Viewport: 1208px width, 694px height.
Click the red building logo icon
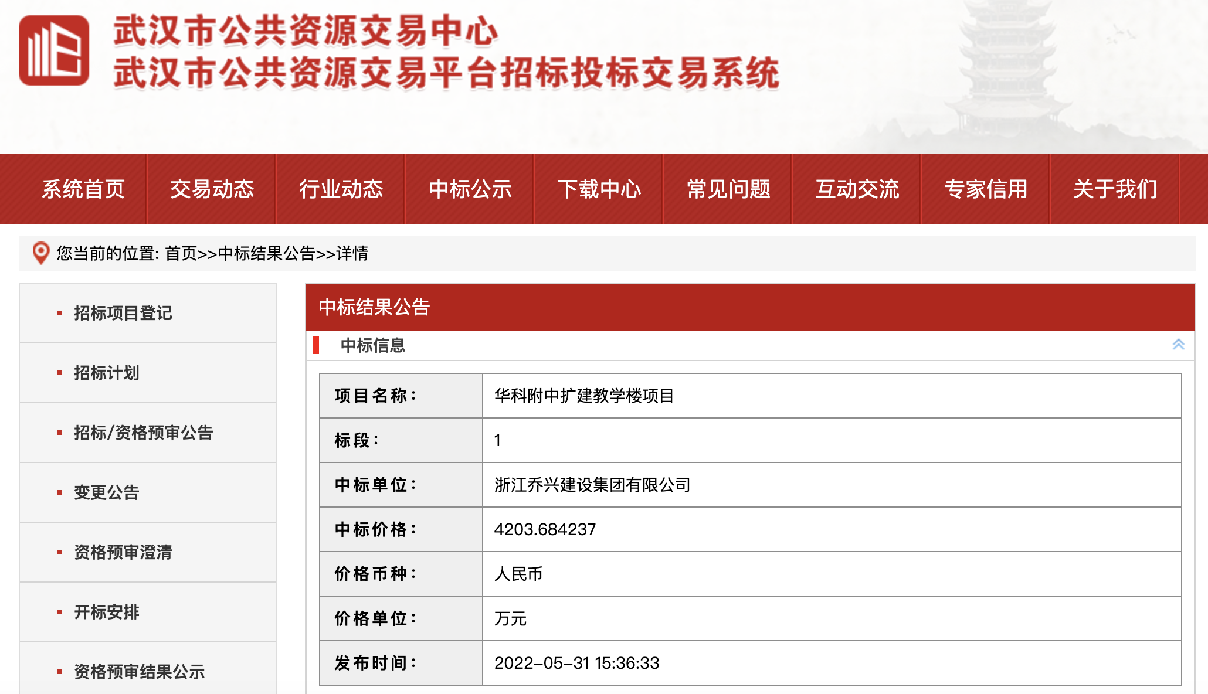54,50
